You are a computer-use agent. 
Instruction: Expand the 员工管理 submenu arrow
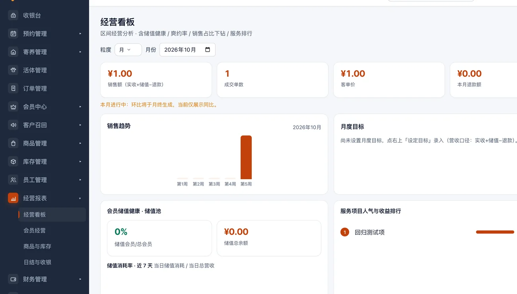point(80,180)
